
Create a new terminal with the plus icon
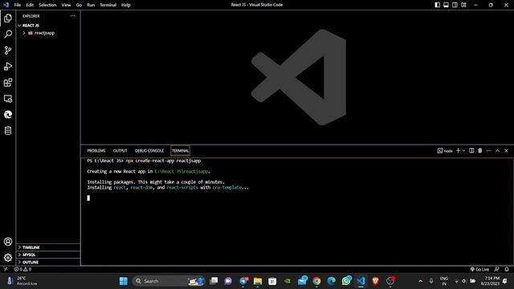pyautogui.click(x=458, y=150)
